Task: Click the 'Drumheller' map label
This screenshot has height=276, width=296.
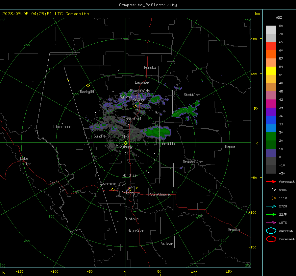Action: [193, 162]
